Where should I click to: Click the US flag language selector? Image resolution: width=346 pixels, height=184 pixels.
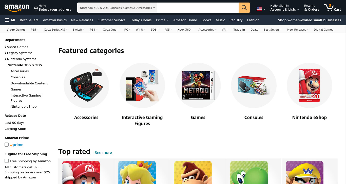pyautogui.click(x=261, y=9)
